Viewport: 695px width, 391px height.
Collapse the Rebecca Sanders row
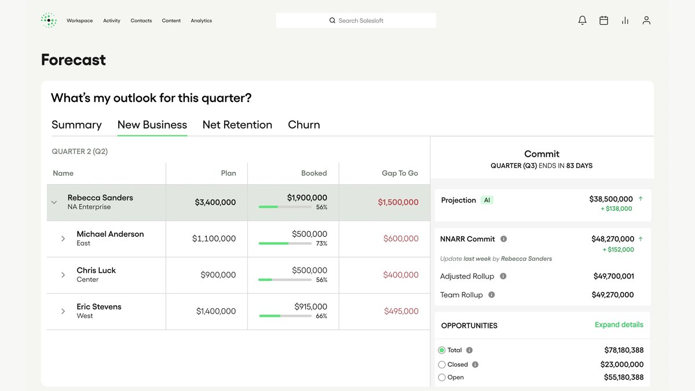[x=54, y=202]
